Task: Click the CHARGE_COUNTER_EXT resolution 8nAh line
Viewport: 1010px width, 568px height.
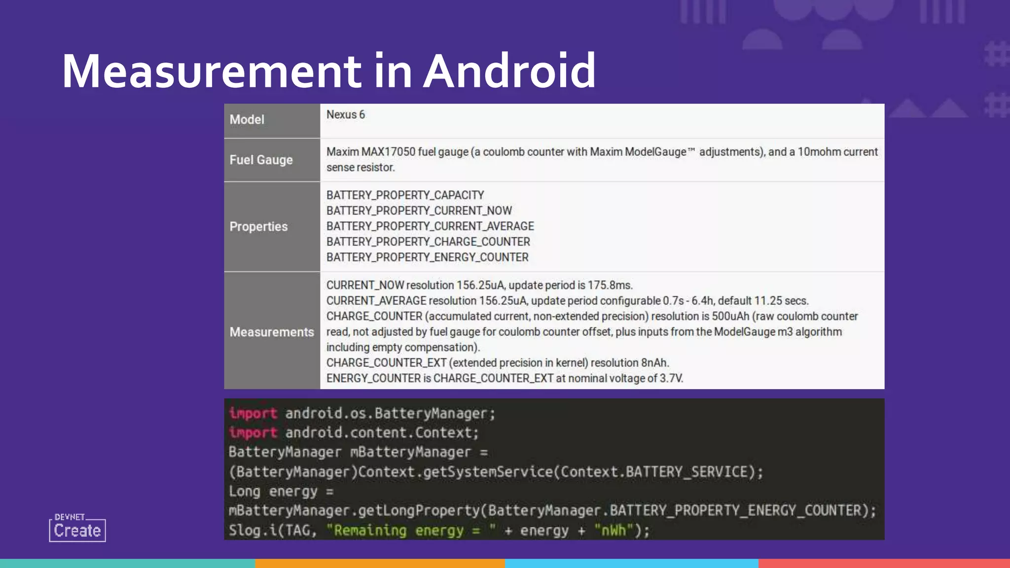Action: (498, 363)
